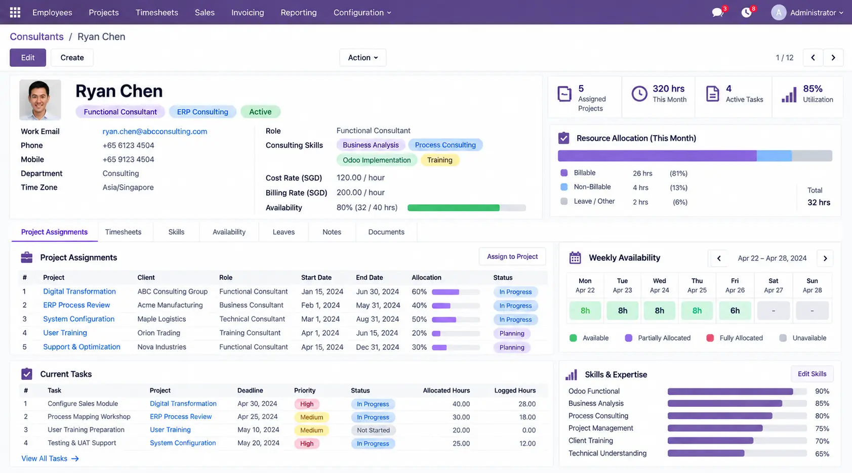The height and width of the screenshot is (473, 852).
Task: Click the ryan.chen@abcconsulting.com email link
Action: [x=155, y=131]
